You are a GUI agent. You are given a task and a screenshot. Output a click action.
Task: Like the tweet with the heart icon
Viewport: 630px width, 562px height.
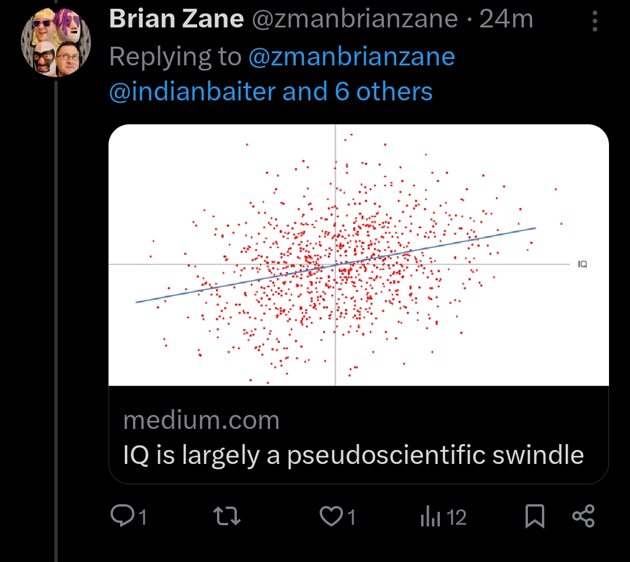331,516
